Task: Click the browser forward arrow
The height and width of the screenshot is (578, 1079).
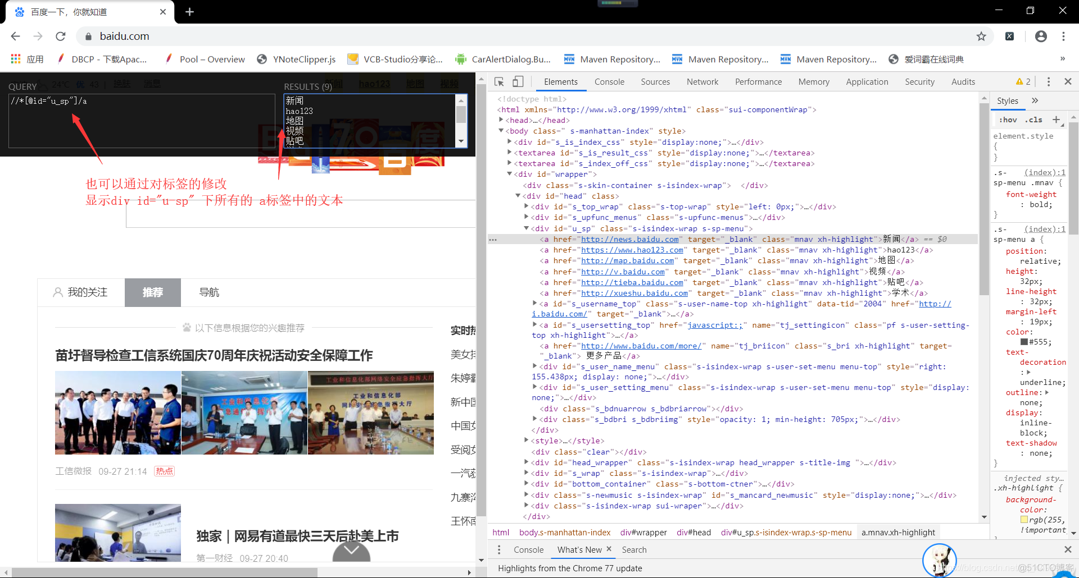Action: point(38,36)
